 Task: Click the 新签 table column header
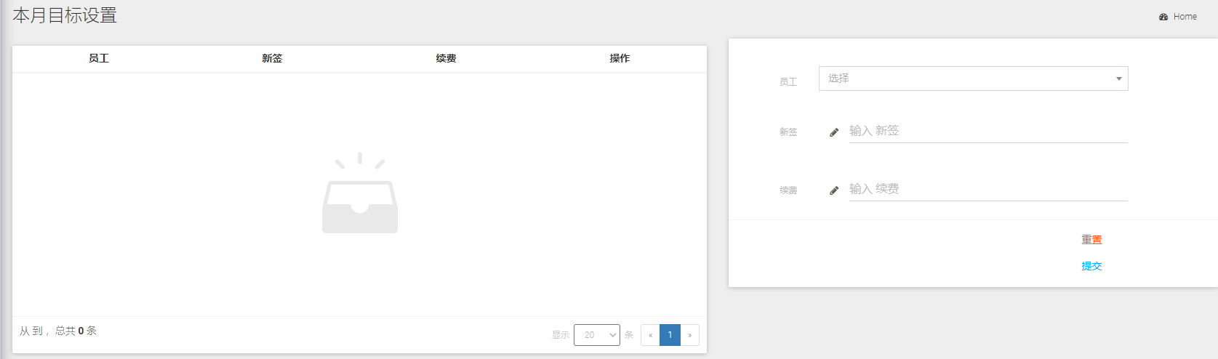272,58
